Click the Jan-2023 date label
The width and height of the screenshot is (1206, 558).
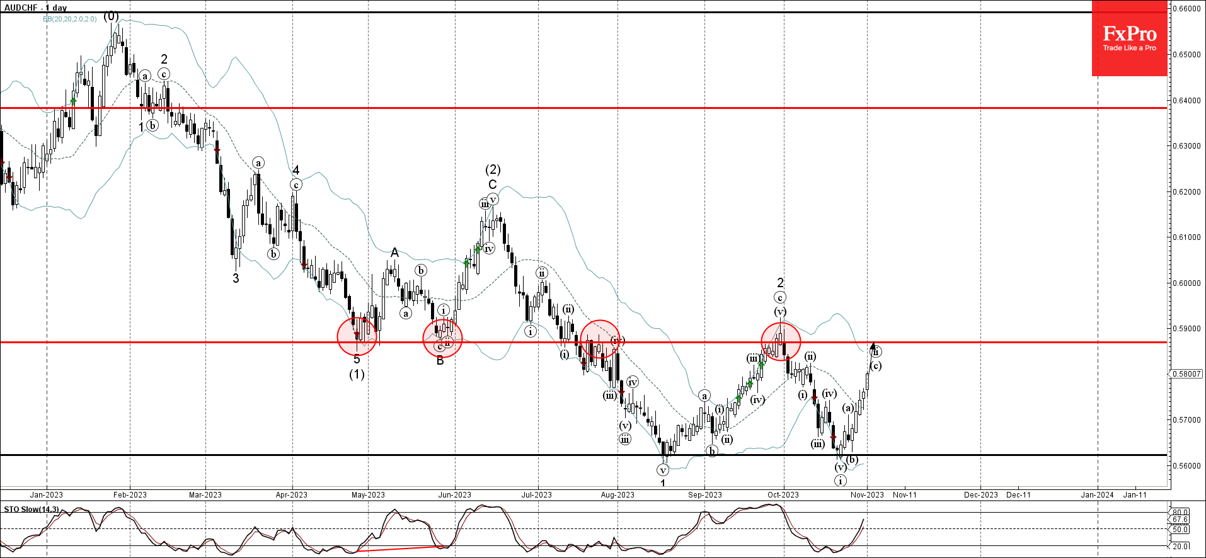point(47,494)
